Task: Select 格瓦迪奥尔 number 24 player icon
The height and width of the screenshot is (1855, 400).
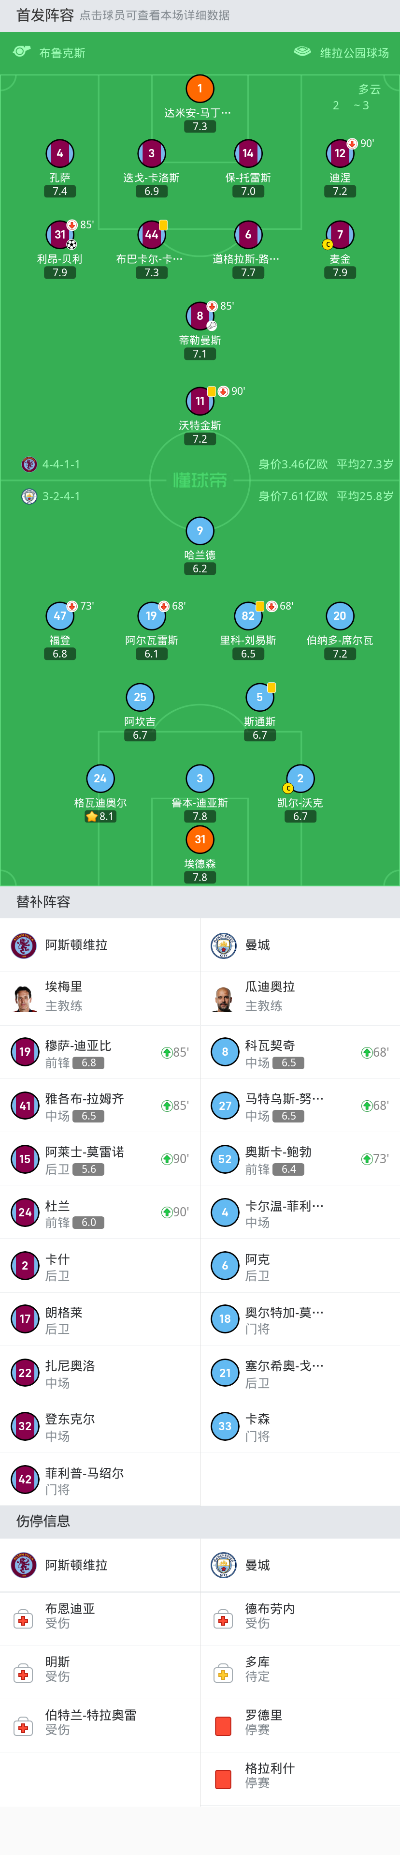Action: [x=100, y=778]
